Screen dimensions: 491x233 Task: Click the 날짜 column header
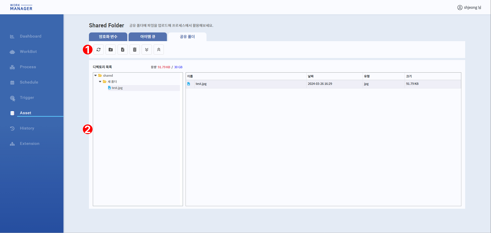coord(335,76)
